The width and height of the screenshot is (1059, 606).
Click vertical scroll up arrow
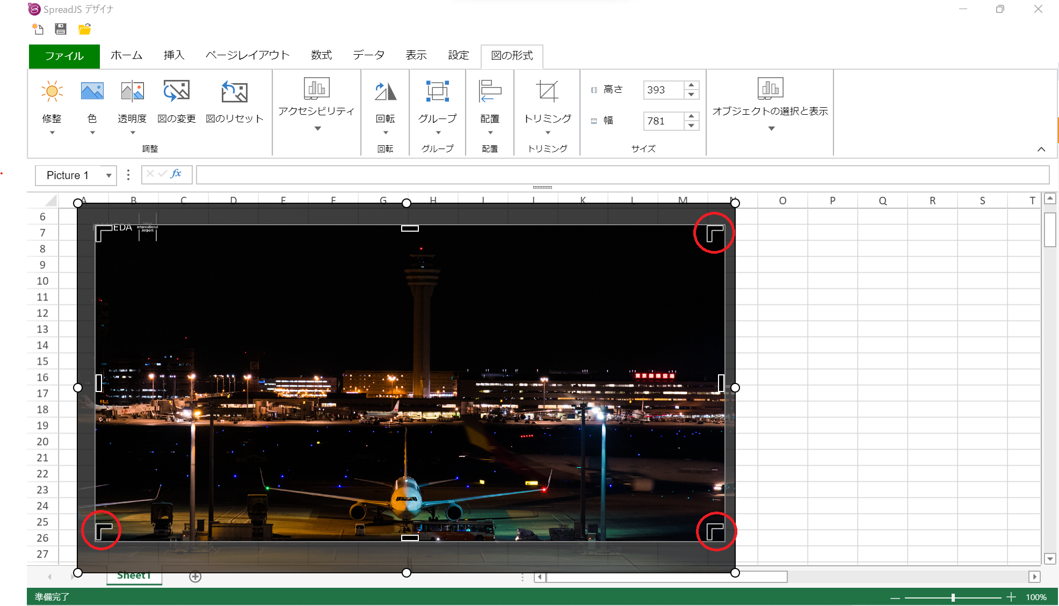pyautogui.click(x=1050, y=199)
